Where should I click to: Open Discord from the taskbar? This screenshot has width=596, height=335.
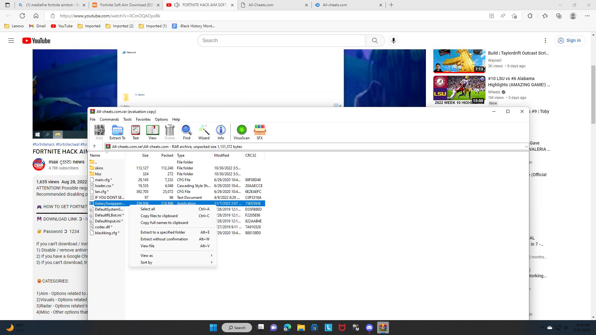pos(369,328)
